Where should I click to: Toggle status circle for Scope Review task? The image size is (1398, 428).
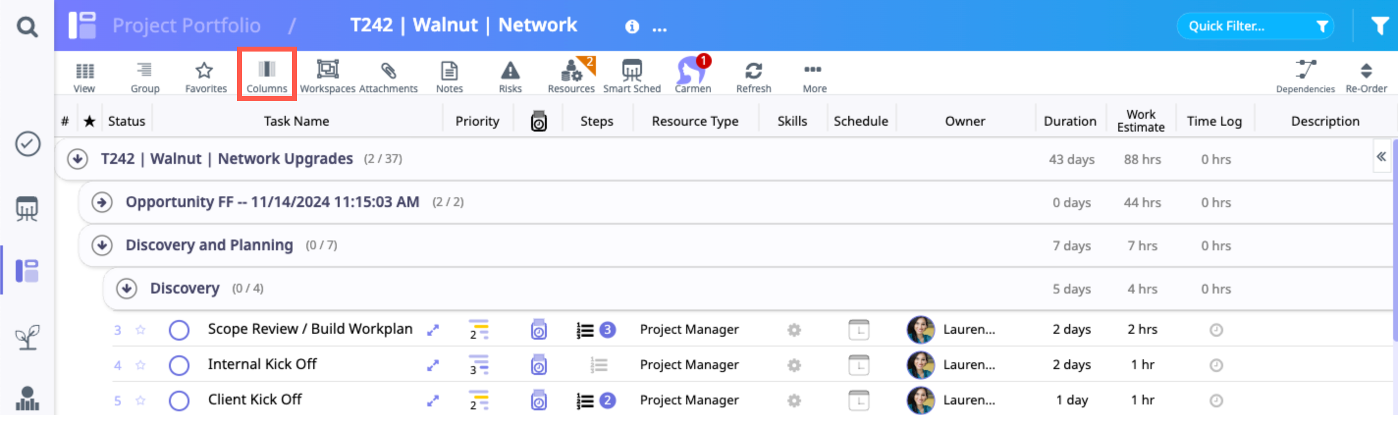[x=179, y=330]
